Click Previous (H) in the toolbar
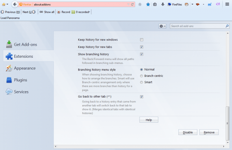 tap(10, 12)
